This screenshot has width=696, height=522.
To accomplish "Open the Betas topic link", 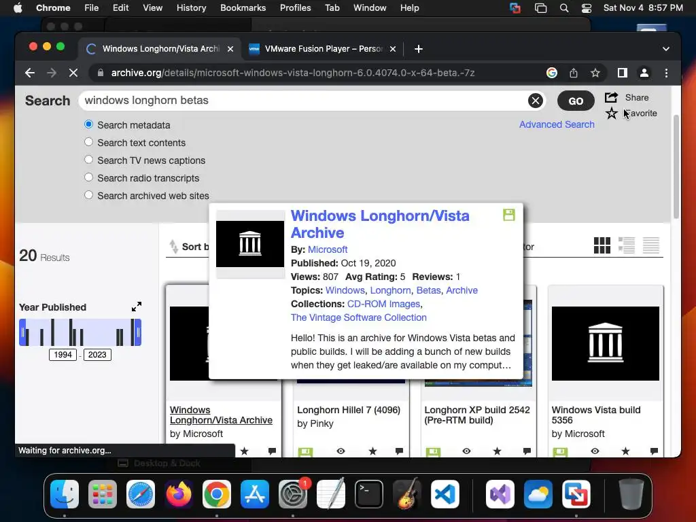I will coord(428,290).
